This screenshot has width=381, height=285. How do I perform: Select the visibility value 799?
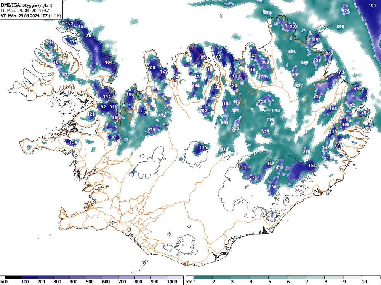click(x=271, y=119)
